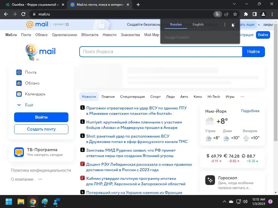Open Облако sidebar icon

pyautogui.click(x=19, y=83)
